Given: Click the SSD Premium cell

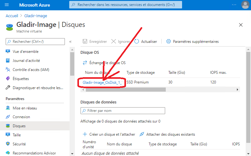Looking at the screenshot, I should [x=138, y=82].
